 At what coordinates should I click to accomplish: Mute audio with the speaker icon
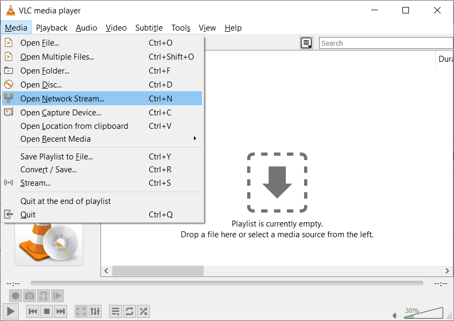[395, 315]
